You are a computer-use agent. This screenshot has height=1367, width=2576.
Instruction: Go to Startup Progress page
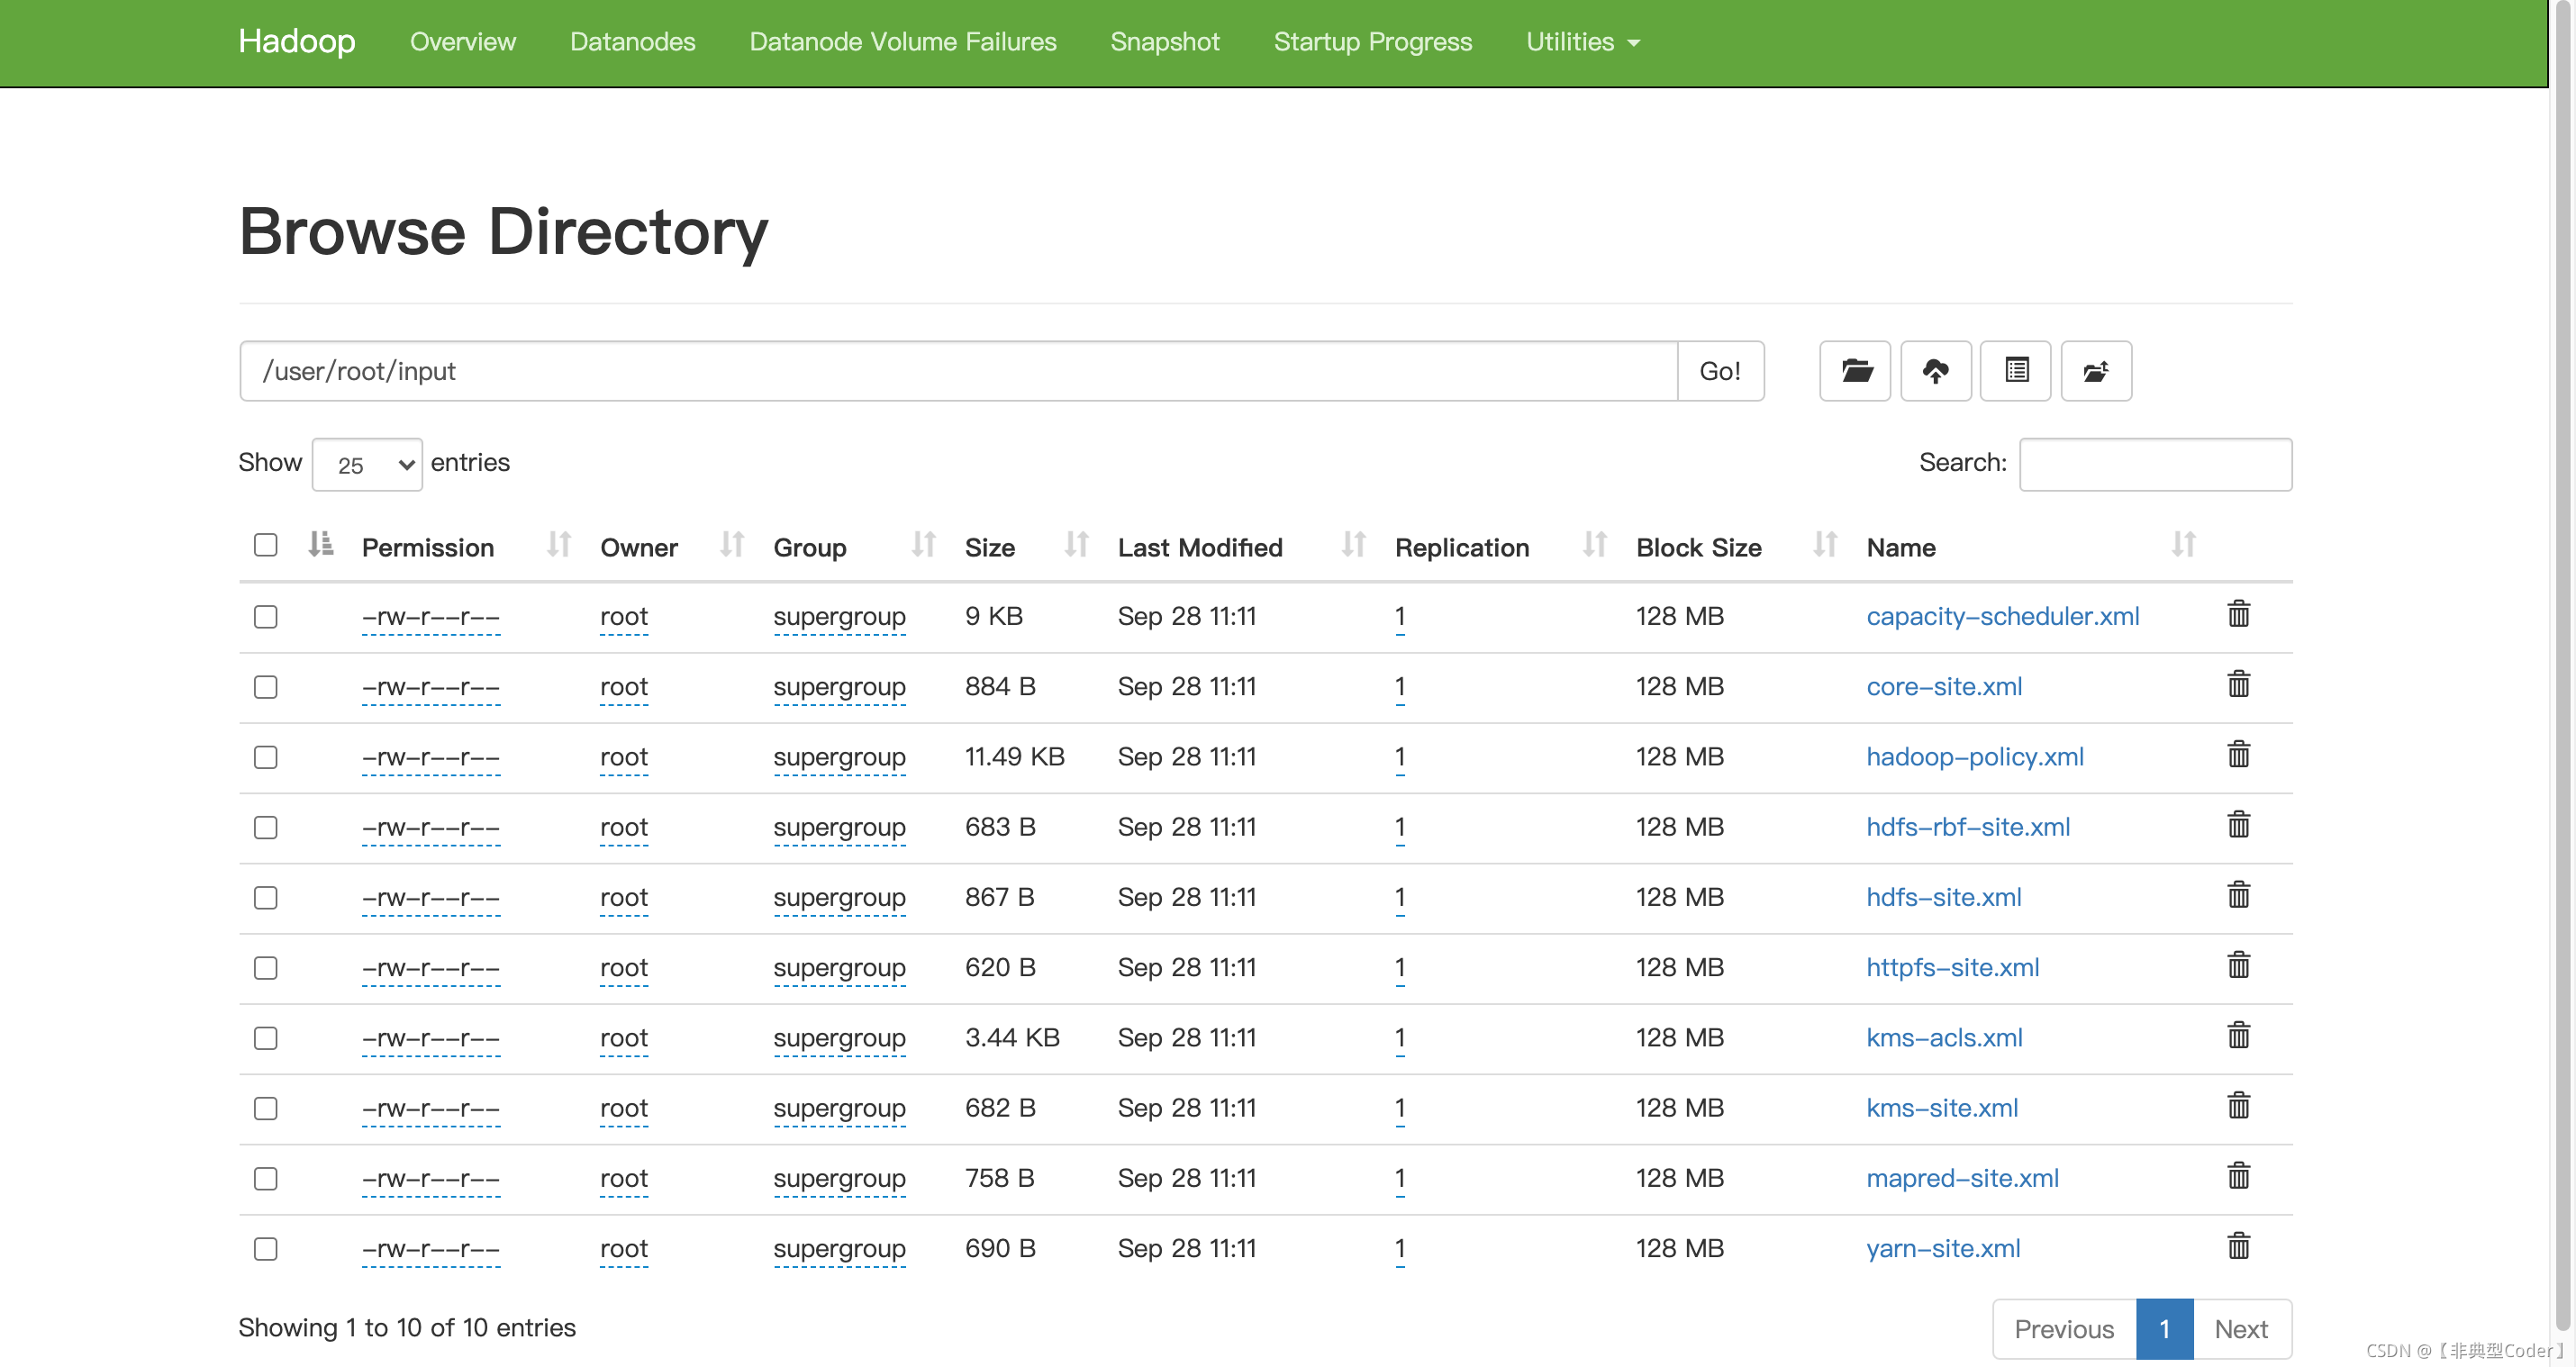tap(1372, 42)
